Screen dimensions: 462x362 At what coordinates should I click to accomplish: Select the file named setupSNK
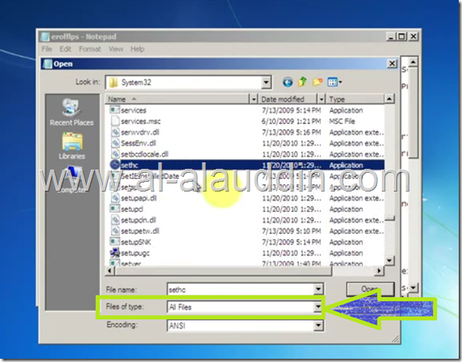pyautogui.click(x=136, y=242)
